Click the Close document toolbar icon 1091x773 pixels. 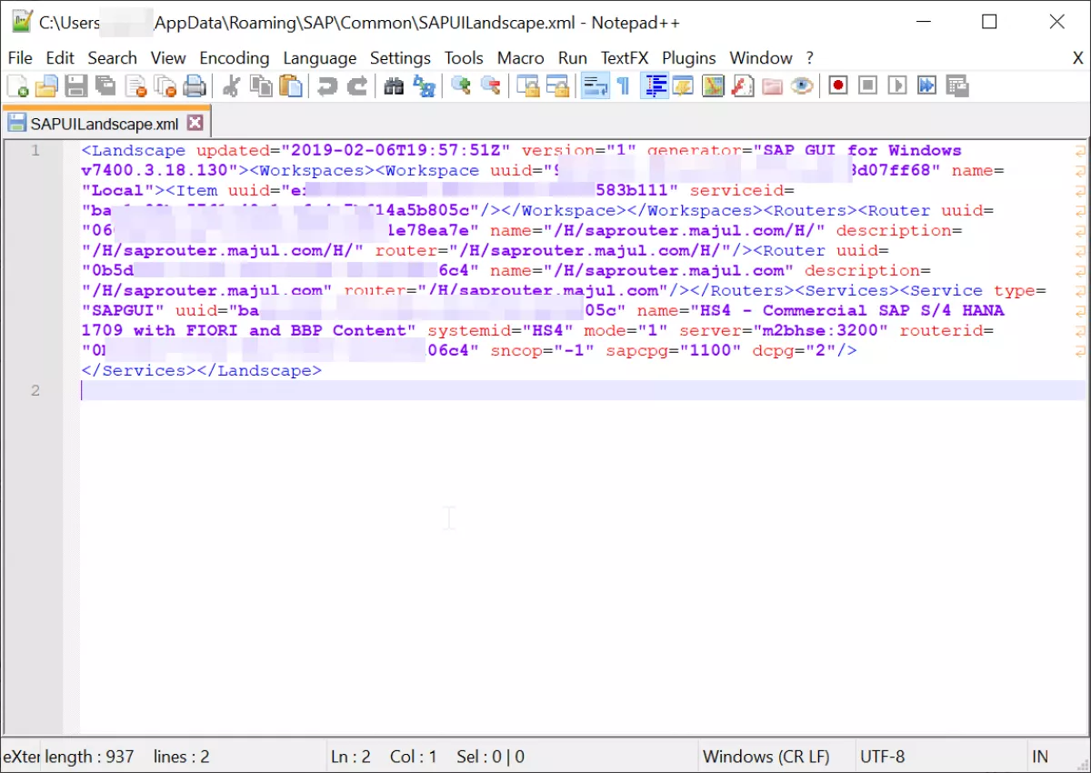pos(136,86)
